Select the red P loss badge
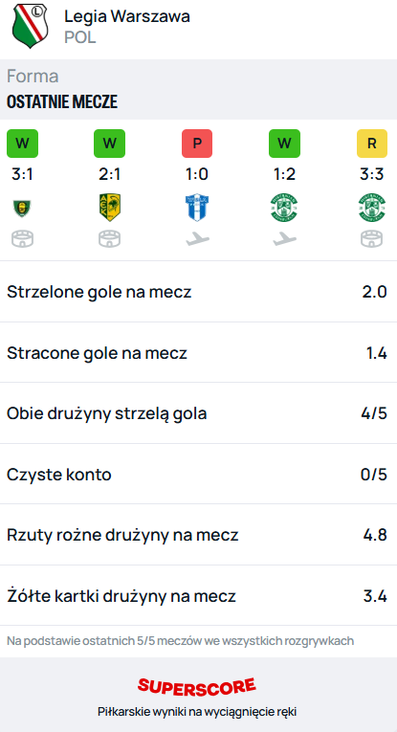This screenshot has width=397, height=732. tap(197, 144)
